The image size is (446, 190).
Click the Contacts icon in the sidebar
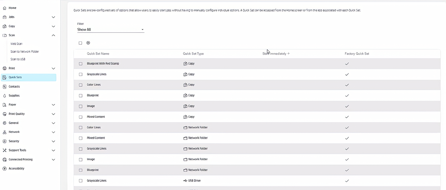[4, 86]
